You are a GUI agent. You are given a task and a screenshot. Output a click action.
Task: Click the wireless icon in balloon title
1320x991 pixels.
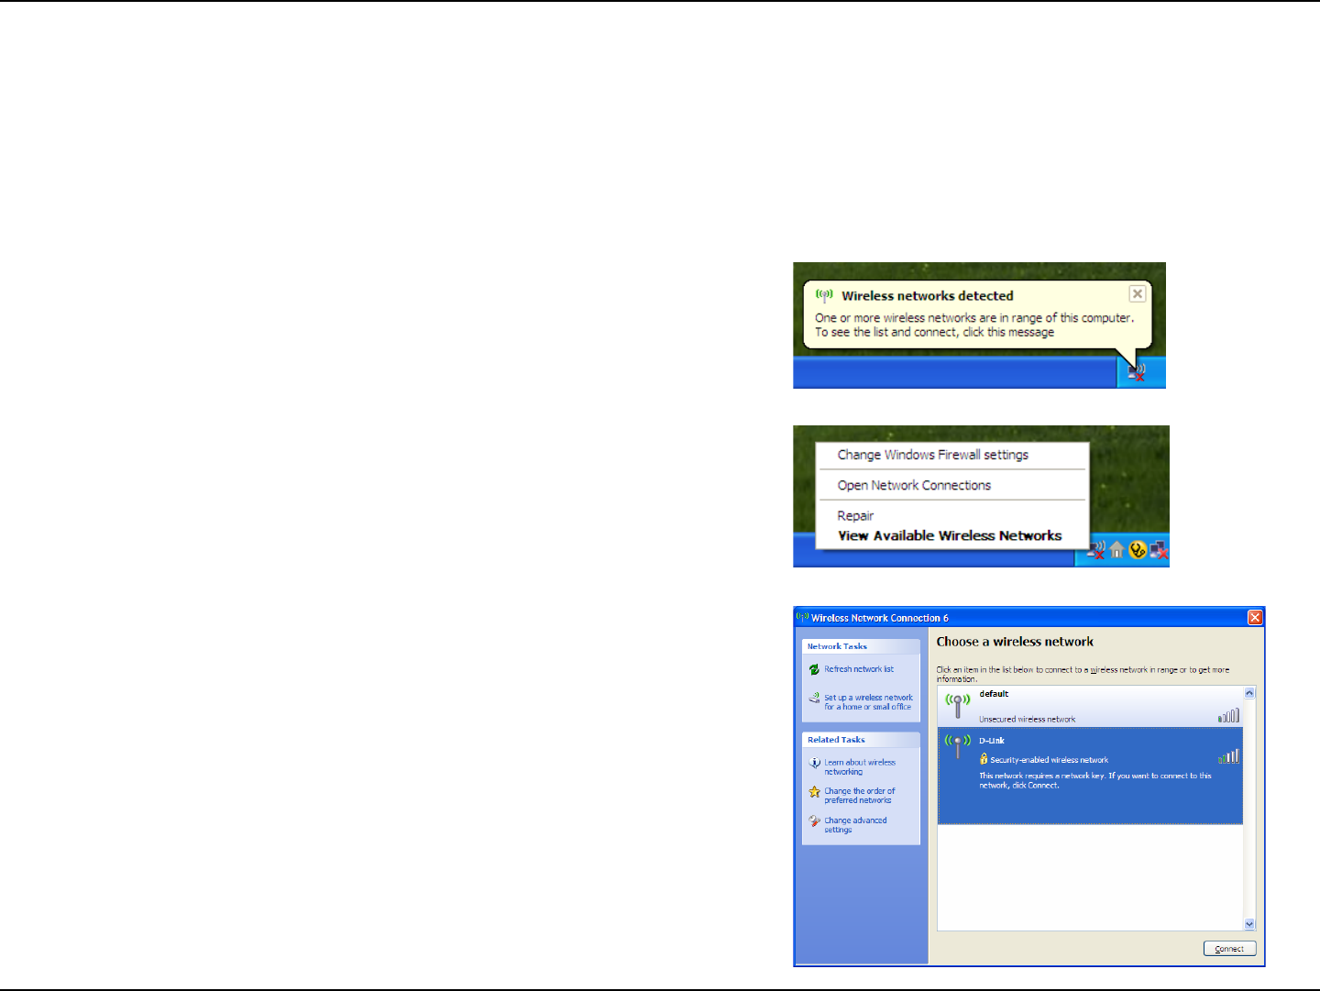823,295
